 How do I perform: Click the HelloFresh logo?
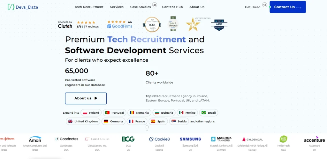point(284,139)
